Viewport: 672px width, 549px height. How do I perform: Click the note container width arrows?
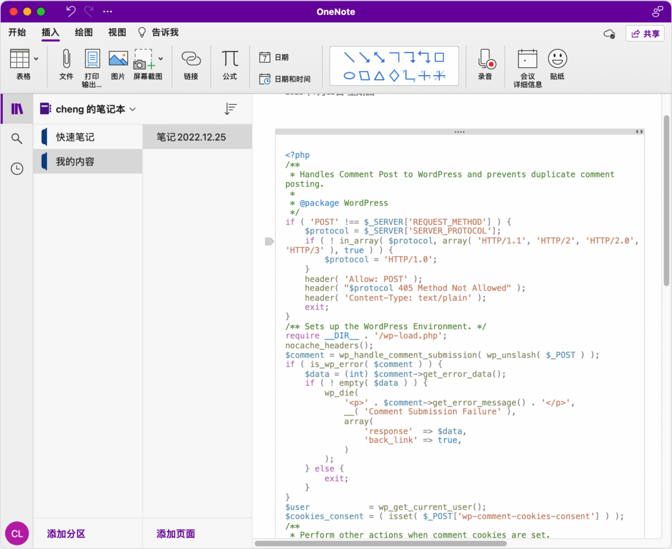click(639, 132)
